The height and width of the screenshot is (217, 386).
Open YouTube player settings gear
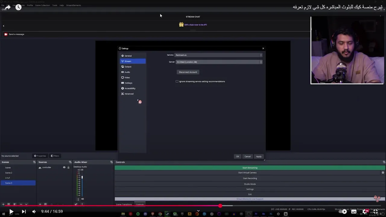pos(365,212)
